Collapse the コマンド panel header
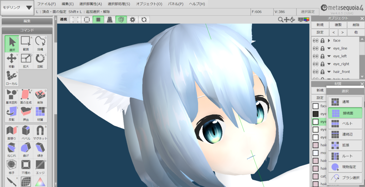 pyautogui.click(x=27, y=30)
